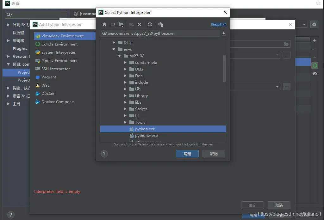
Task: Click the settings gear icon in Settings window
Action: [314, 24]
